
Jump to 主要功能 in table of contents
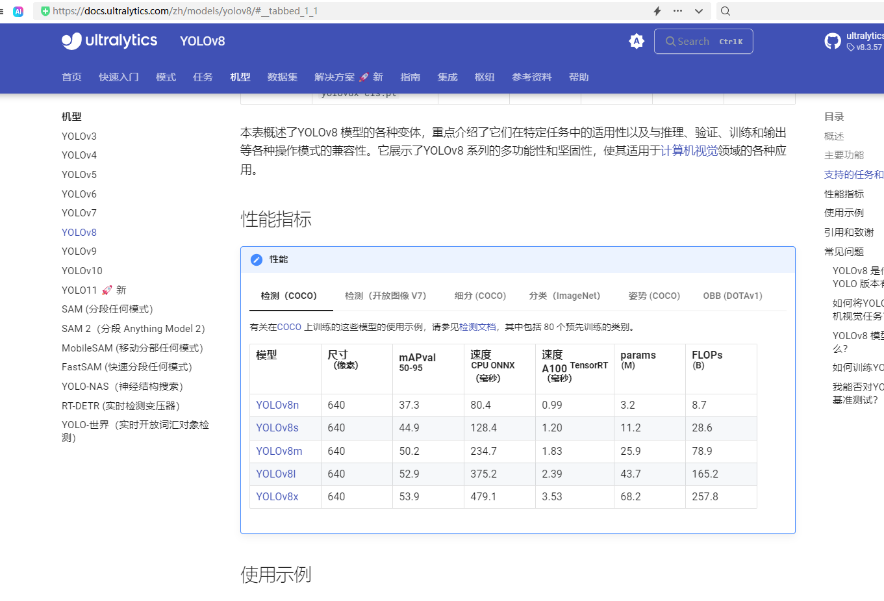[x=844, y=155]
